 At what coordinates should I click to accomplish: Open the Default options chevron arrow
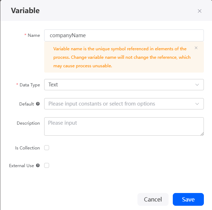coord(197,104)
